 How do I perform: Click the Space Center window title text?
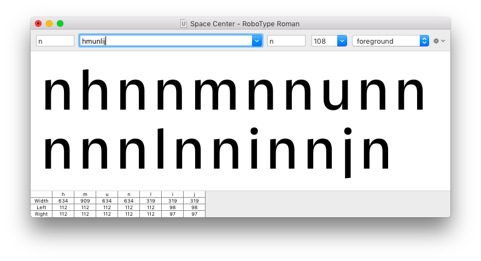245,23
